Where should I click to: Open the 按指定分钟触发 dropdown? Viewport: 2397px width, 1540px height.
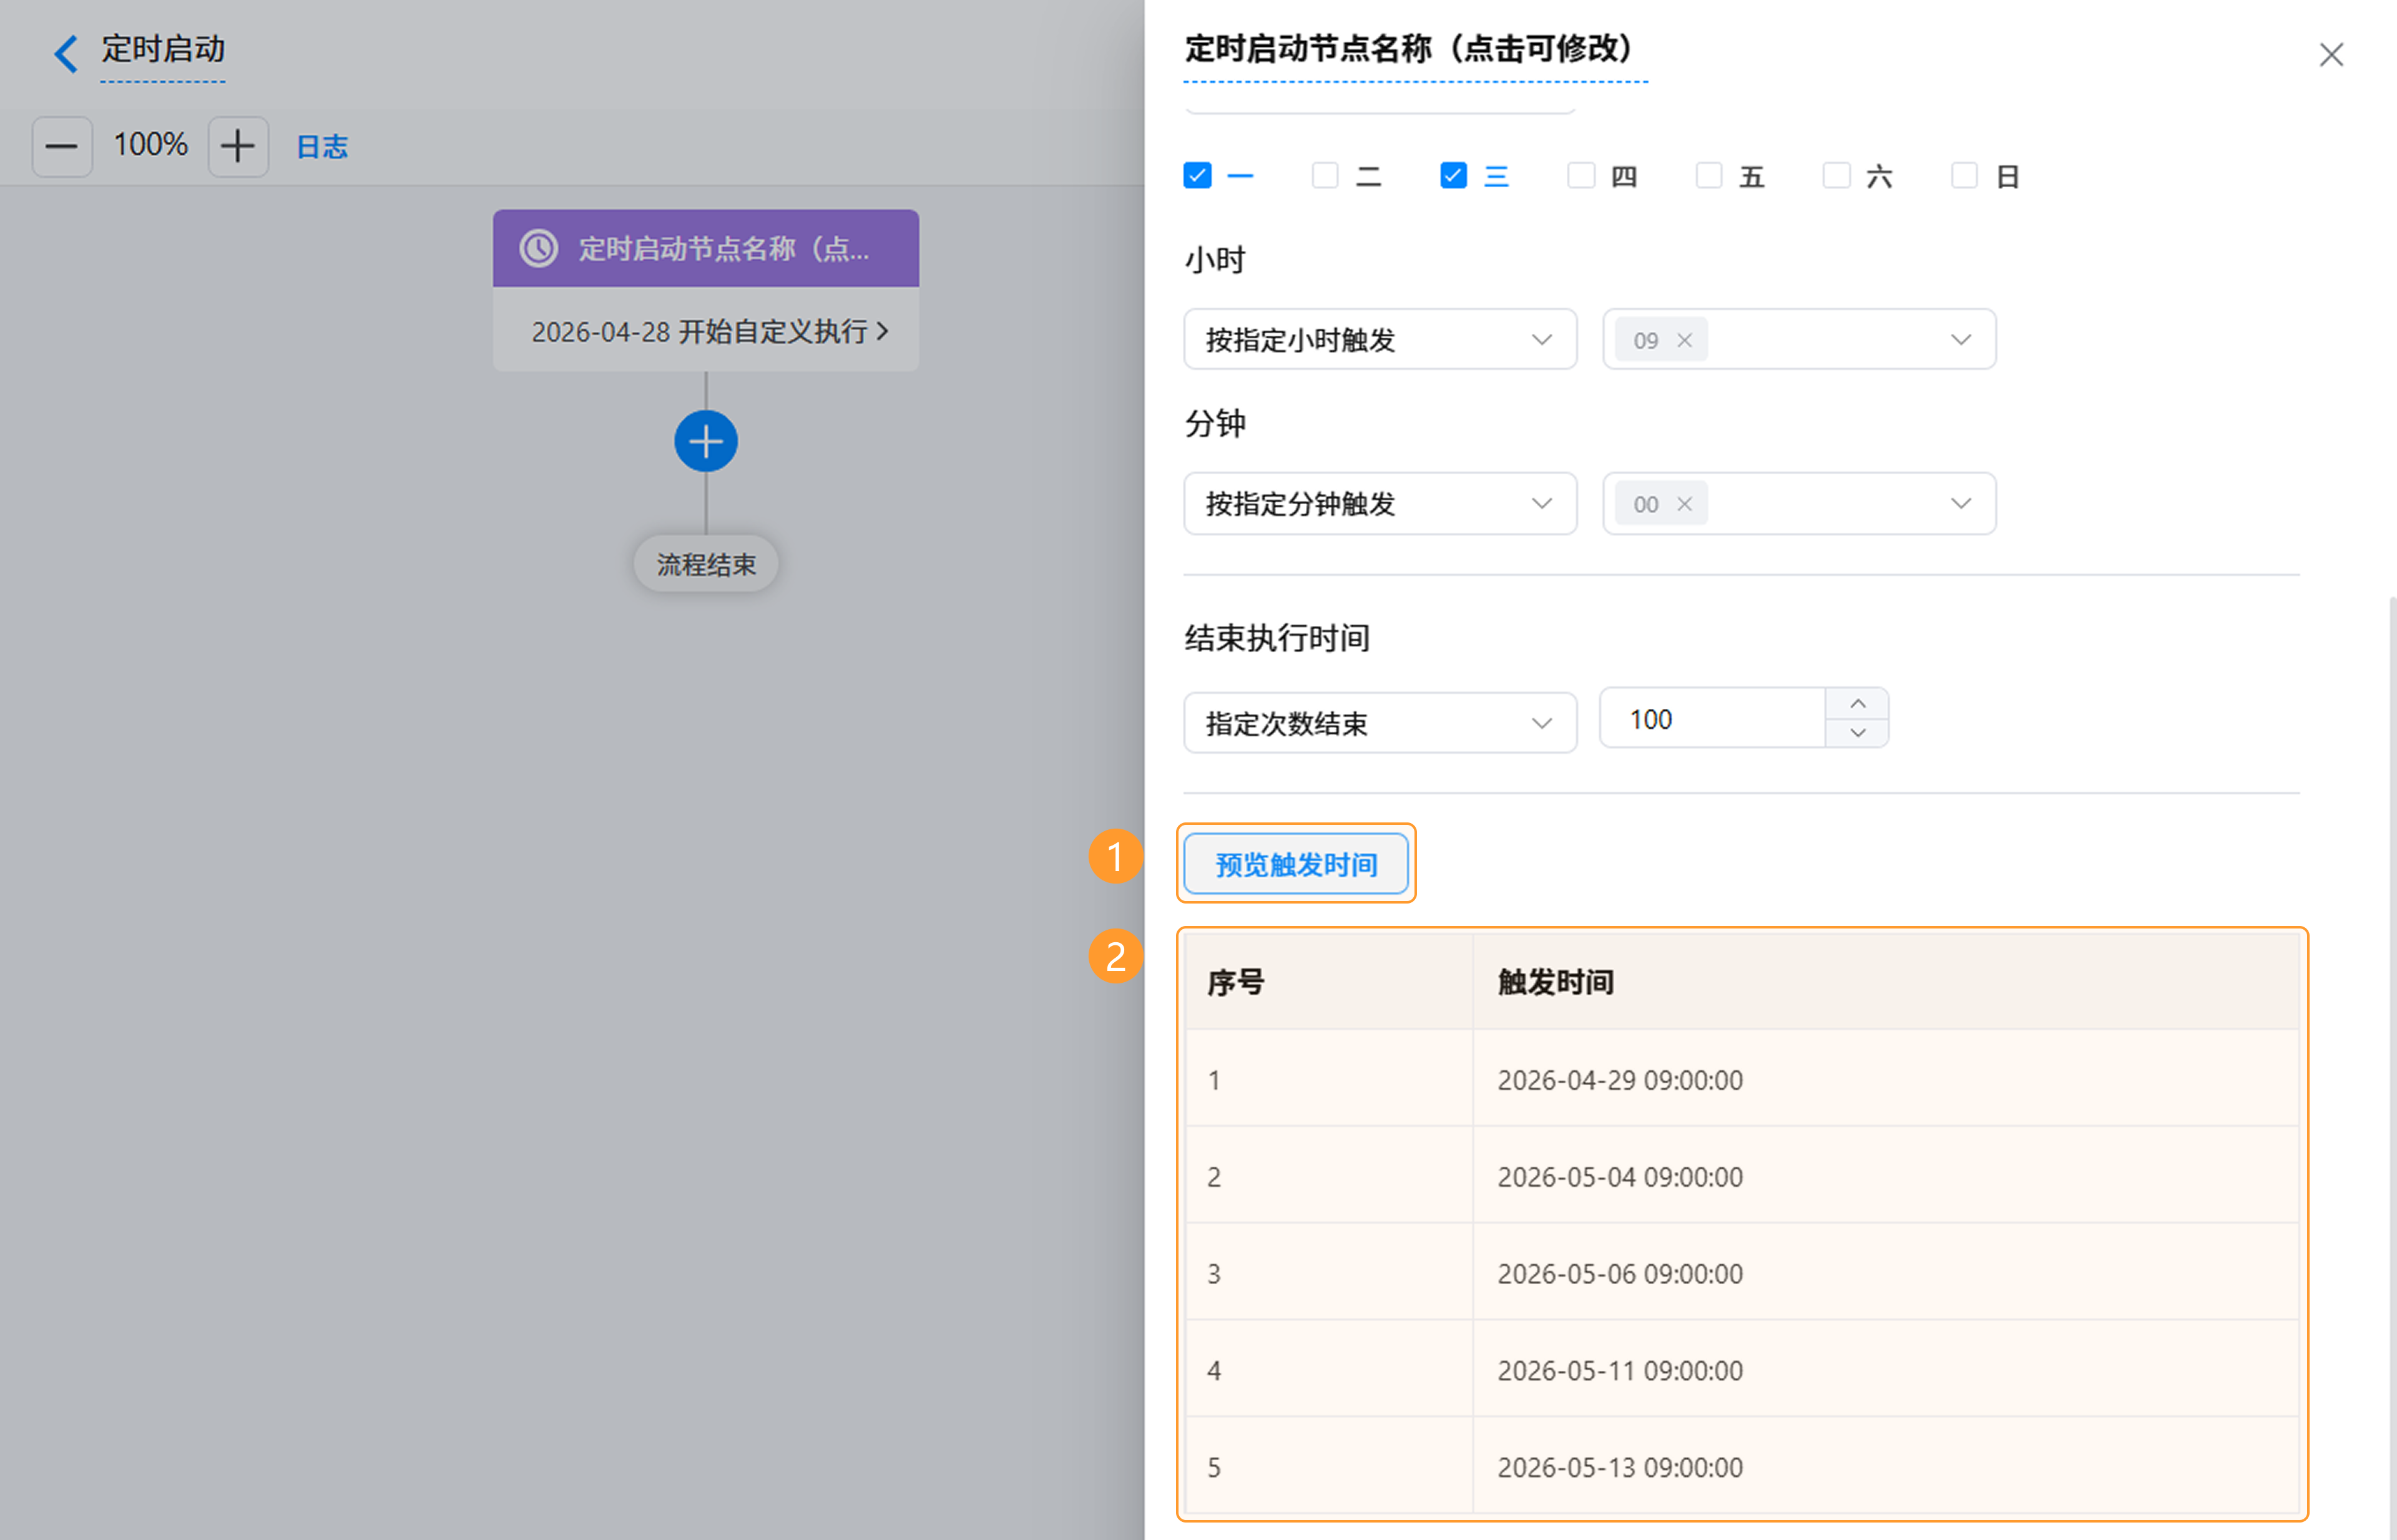click(x=1380, y=504)
